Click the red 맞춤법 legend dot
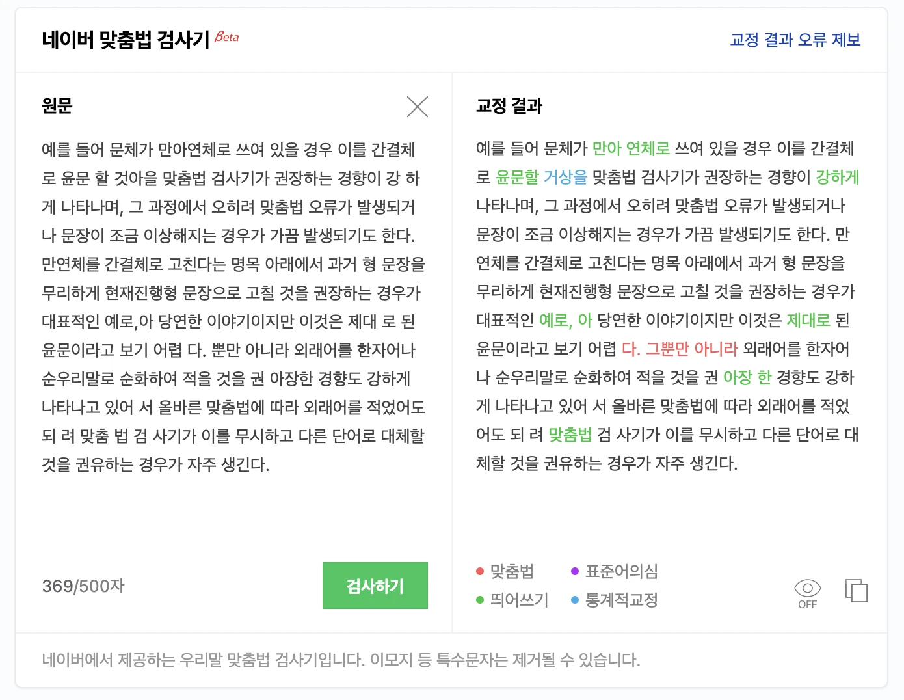This screenshot has height=700, width=904. [x=479, y=571]
